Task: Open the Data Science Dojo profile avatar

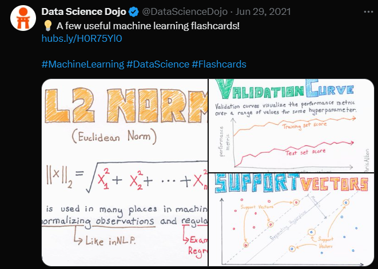Action: [x=23, y=18]
